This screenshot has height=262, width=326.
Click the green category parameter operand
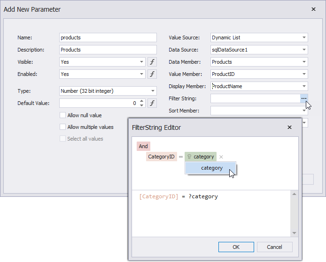point(201,157)
